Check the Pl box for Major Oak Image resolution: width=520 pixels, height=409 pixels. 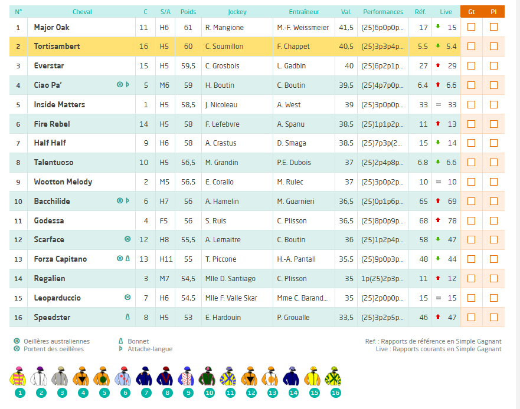(493, 27)
